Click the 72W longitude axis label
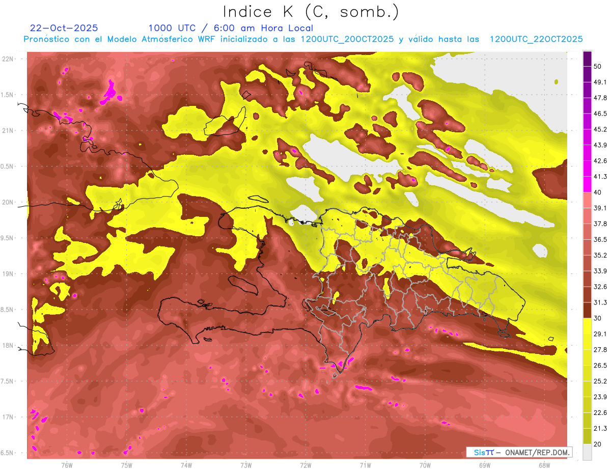 click(x=305, y=465)
